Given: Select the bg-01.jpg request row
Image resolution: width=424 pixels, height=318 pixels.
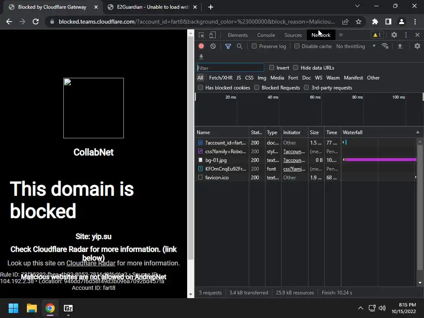Looking at the screenshot, I should click(x=306, y=160).
